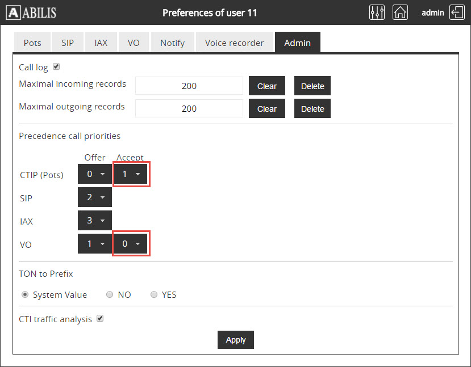
Task: Select the NO radio option
Action: (x=109, y=294)
